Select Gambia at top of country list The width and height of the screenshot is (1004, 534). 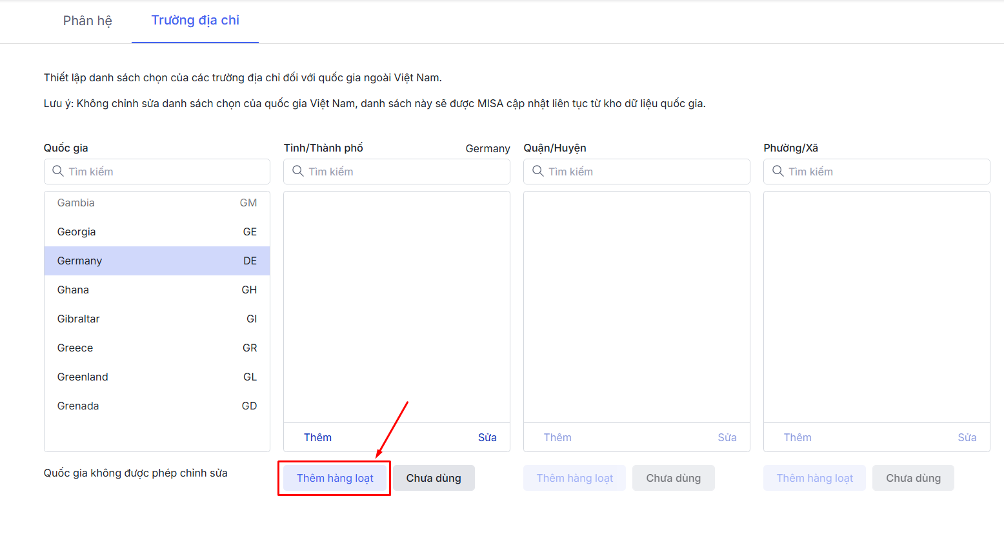(x=157, y=203)
